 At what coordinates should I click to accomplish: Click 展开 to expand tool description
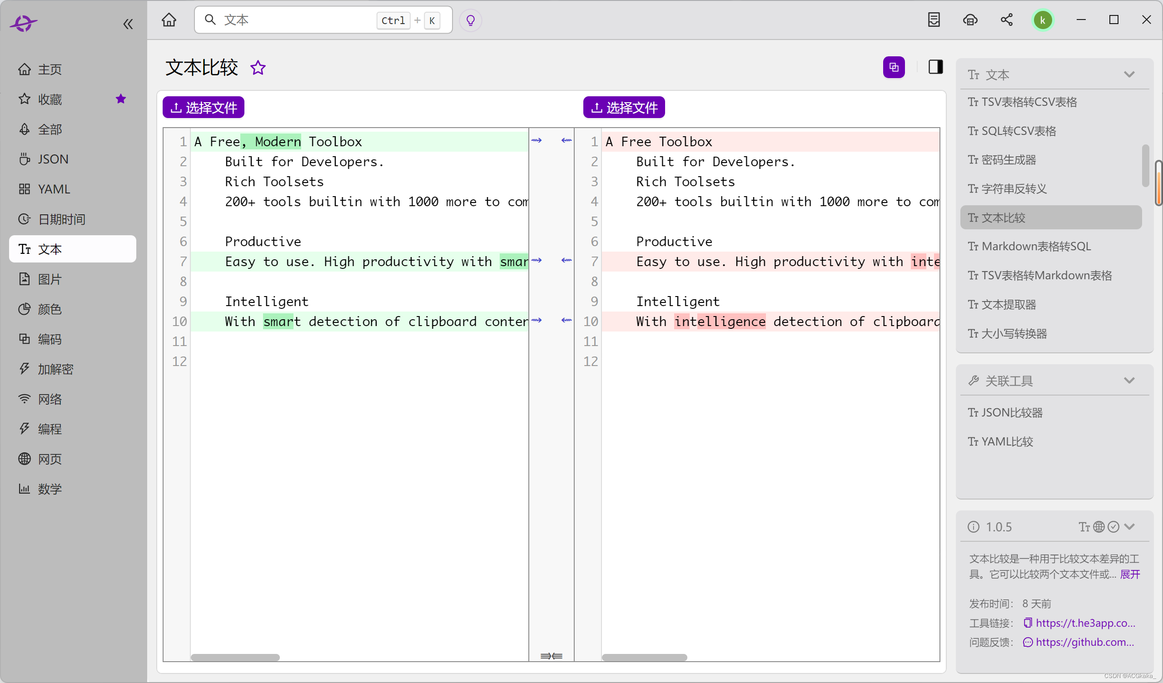coord(1129,574)
